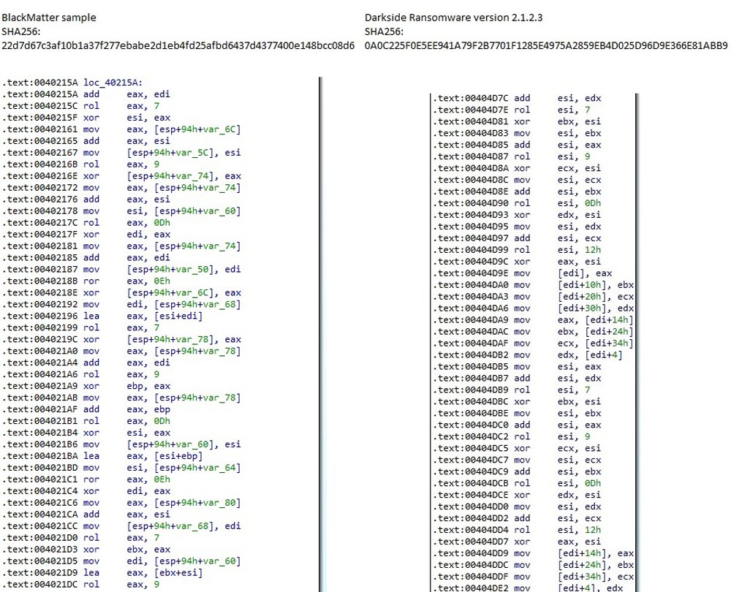Click row 00402178 mov esi, [esp+94h+var_60]
This screenshot has width=731, height=592.
pyautogui.click(x=121, y=210)
